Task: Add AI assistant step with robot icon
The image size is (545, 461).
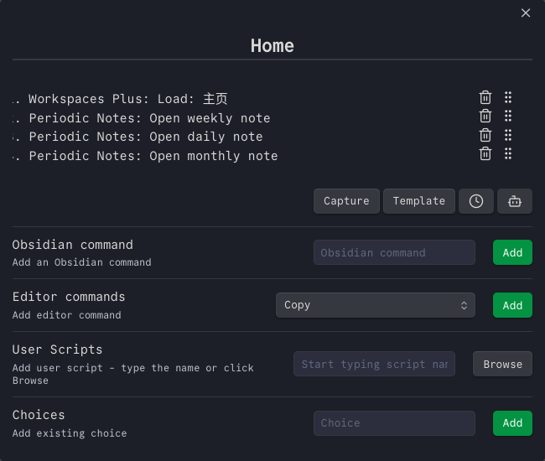Action: coord(514,201)
